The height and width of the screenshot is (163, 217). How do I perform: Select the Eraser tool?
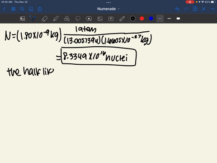tap(44, 19)
